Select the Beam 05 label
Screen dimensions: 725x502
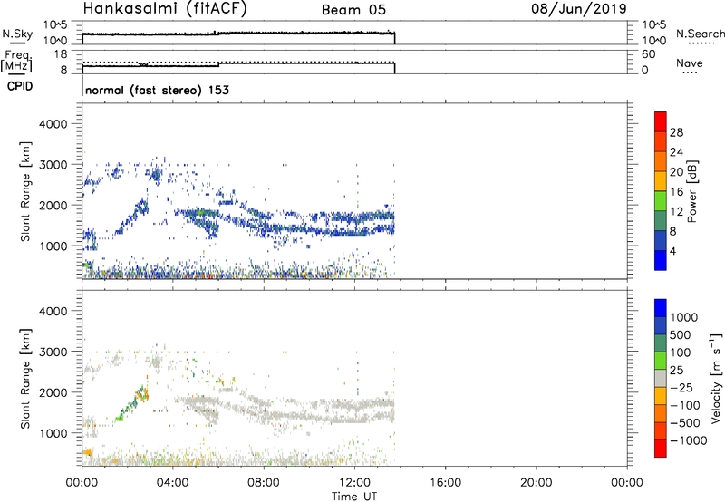(x=353, y=10)
